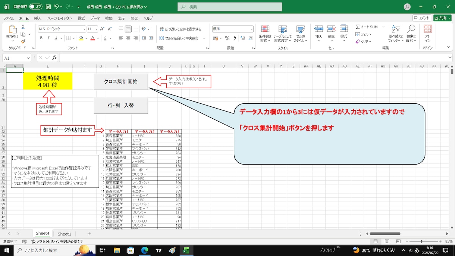Screen dimensions: 455x256
Task: Toggle Normal view in status bar
Action: [x=376, y=241]
